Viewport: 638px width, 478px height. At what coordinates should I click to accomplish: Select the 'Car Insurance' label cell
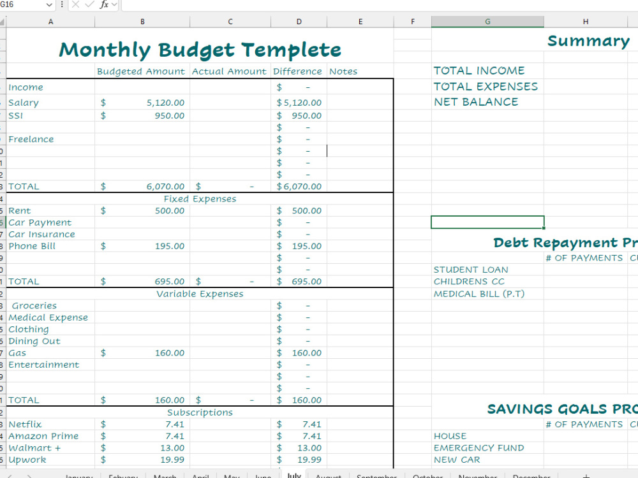point(50,234)
